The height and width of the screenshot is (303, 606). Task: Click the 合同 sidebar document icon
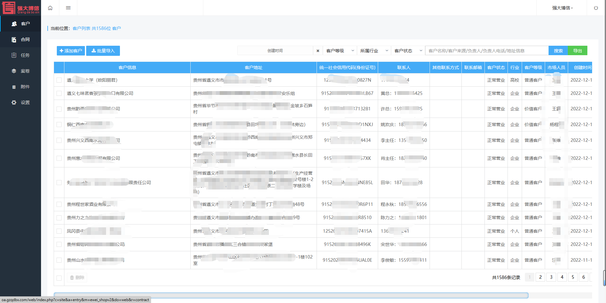[x=14, y=39]
